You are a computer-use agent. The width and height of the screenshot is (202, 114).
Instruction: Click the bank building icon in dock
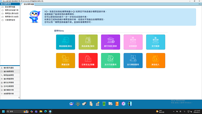(x=98, y=104)
